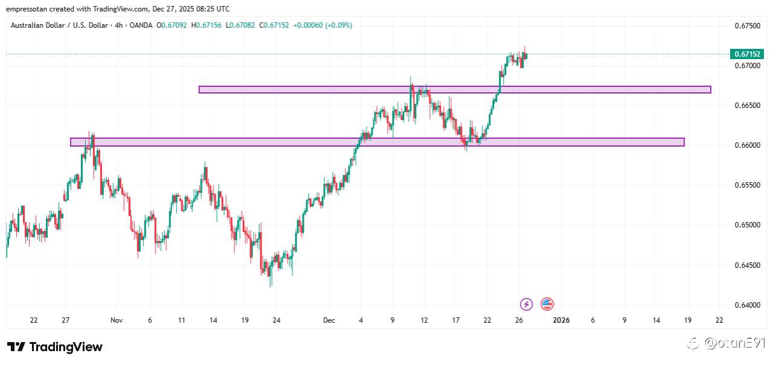Click the purple lightning event icon
This screenshot has height=365, width=773.
point(526,304)
